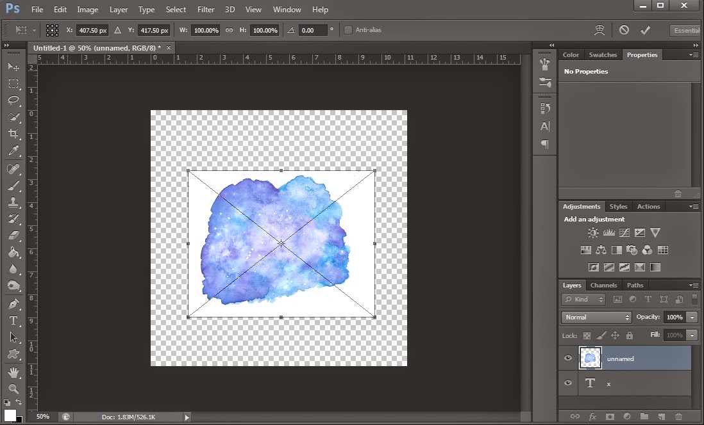
Task: Select the Zoom tool
Action: pos(13,389)
